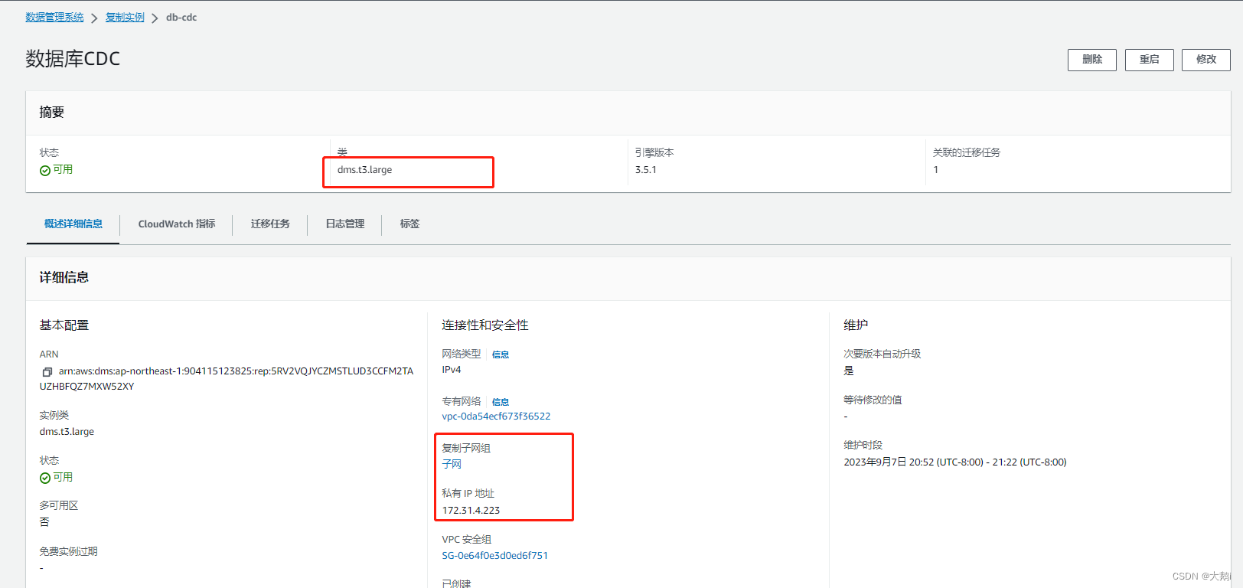The width and height of the screenshot is (1243, 588).
Task: Select the maintenance window time text
Action: coord(955,462)
